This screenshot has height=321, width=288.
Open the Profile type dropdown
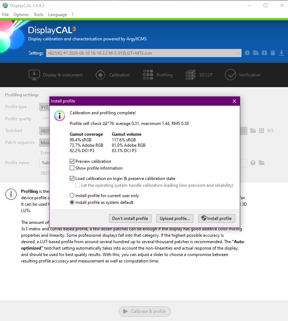click(44, 107)
